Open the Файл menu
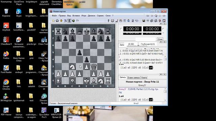The image size is (216, 121). 54,16
